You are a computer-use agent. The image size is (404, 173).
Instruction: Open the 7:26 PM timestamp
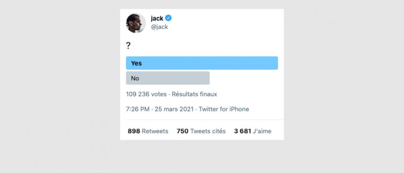136,109
